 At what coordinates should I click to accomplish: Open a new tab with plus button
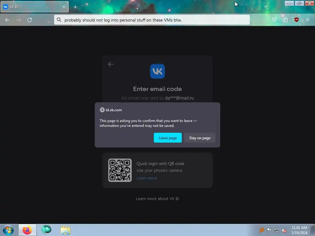[x=75, y=7]
